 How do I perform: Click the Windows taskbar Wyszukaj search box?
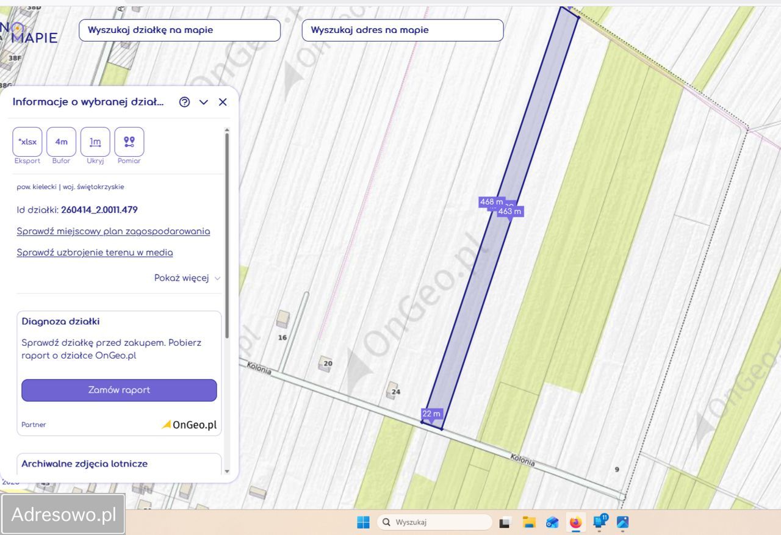434,522
